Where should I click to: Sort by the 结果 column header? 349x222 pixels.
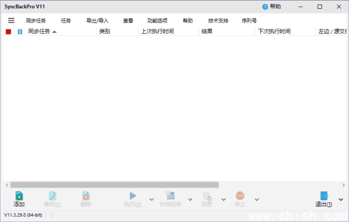coord(227,32)
